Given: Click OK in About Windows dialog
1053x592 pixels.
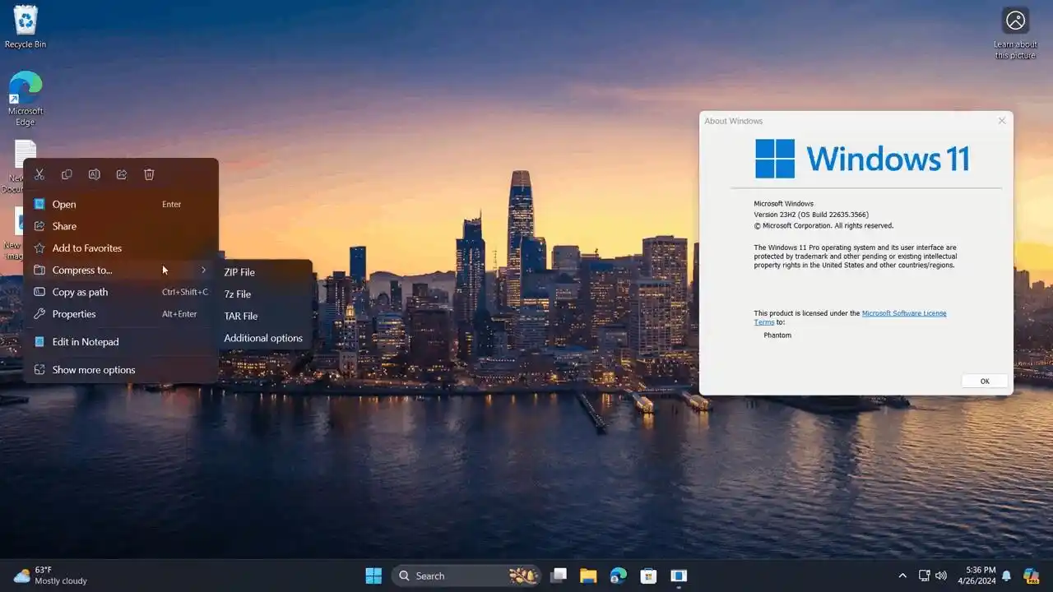Looking at the screenshot, I should click(x=985, y=382).
